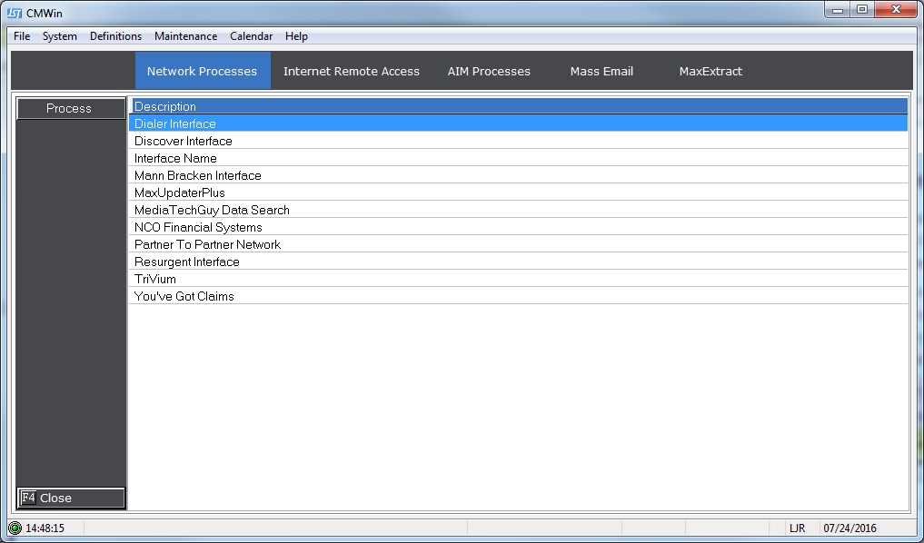
Task: Click the CMWin application icon in title bar
Action: (x=15, y=12)
